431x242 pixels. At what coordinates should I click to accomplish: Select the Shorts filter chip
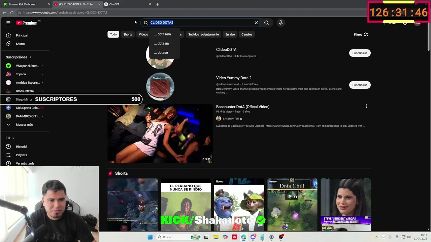pyautogui.click(x=128, y=34)
